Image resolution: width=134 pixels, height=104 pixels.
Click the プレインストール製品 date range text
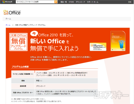(61, 75)
